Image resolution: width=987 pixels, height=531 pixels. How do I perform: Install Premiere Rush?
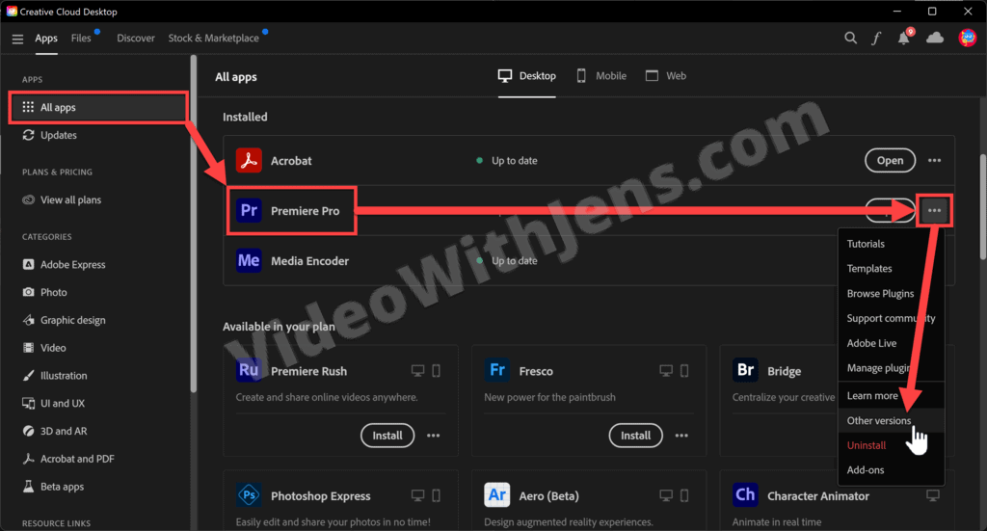click(x=387, y=436)
